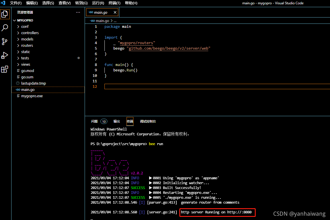Open the github.com/beego/beego link
330x220 pixels.
(x=168, y=48)
